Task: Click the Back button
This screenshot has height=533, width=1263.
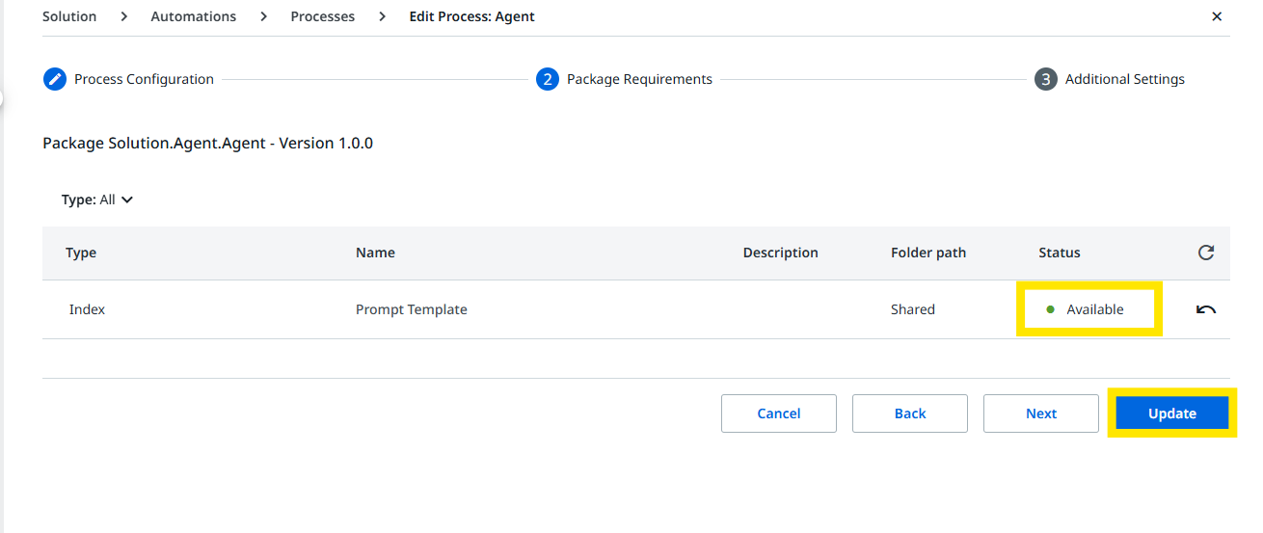Action: click(x=910, y=413)
